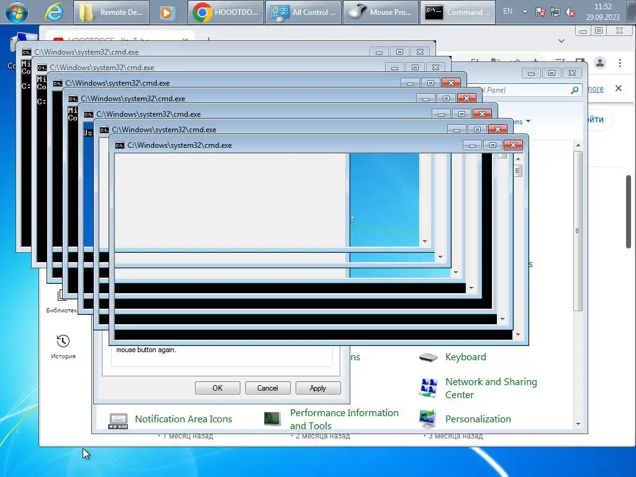Click the magnifier icon in Control Panel search
The width and height of the screenshot is (636, 477).
(x=575, y=90)
